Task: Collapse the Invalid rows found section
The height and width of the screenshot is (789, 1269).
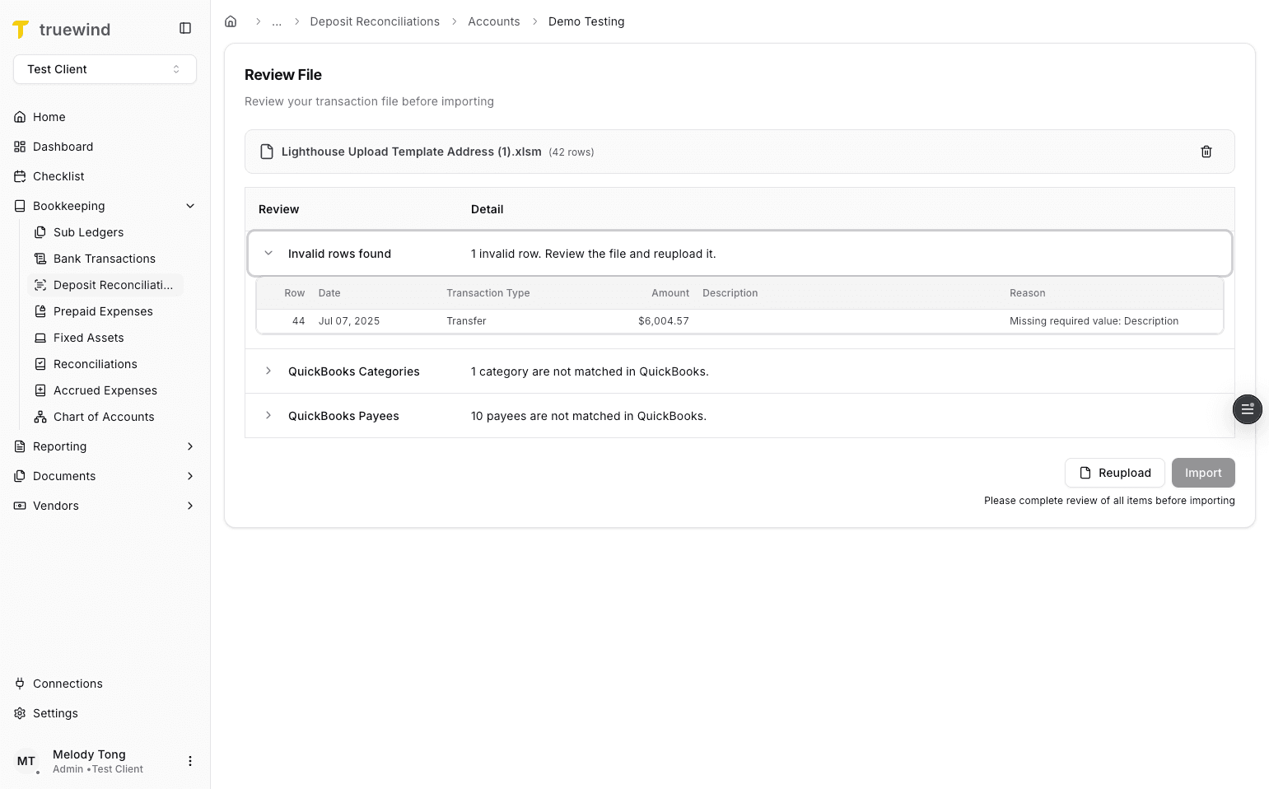Action: point(268,253)
